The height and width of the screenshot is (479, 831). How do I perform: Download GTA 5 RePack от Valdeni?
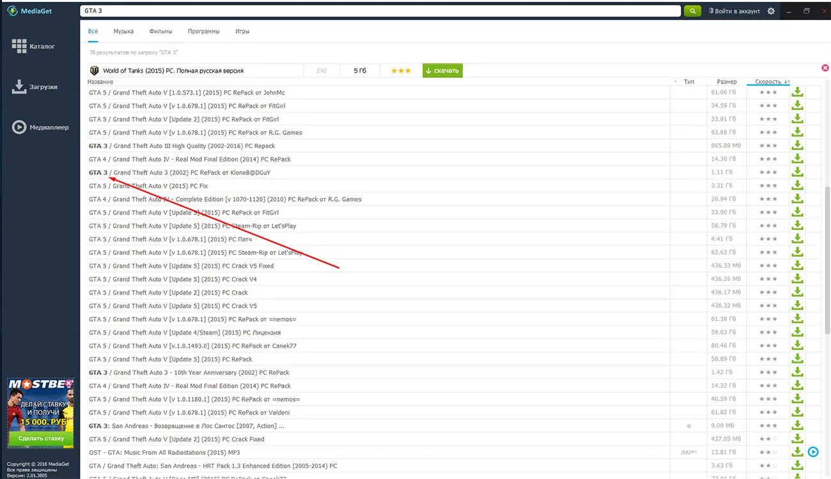point(797,413)
